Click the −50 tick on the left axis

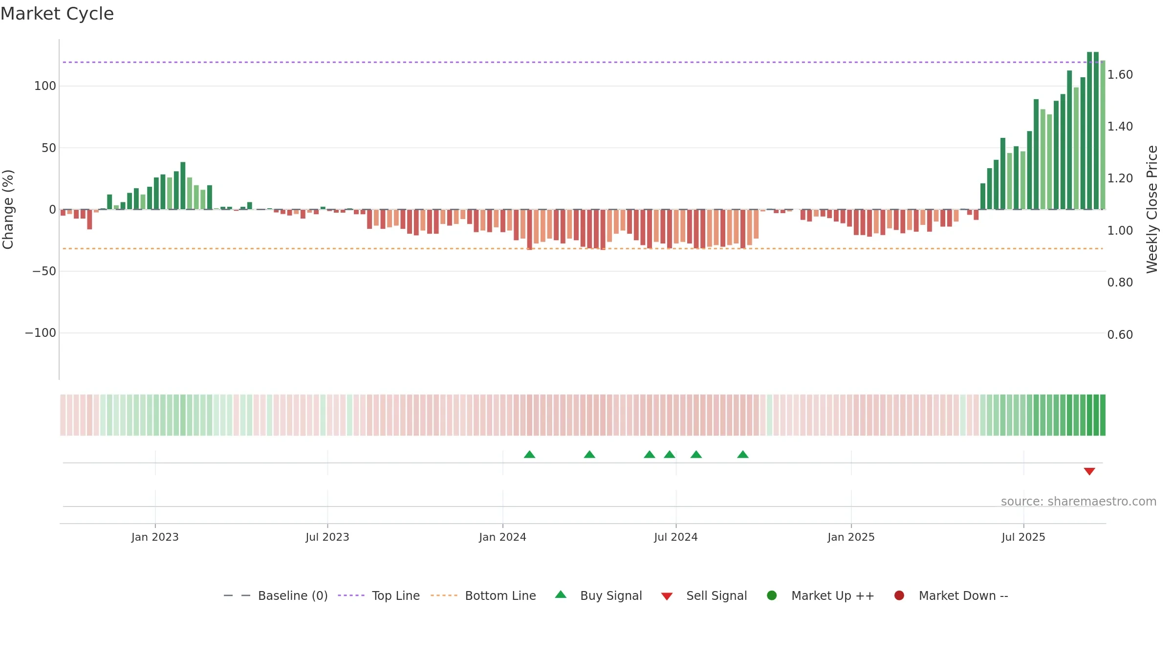click(44, 271)
